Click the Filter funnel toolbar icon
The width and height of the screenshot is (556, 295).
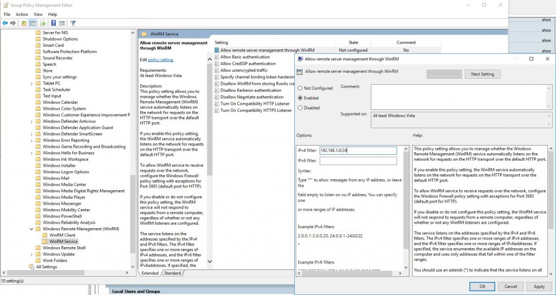tap(73, 23)
